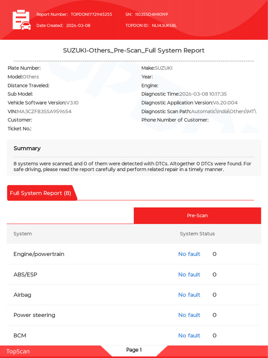This screenshot has height=358, width=268.
Task: Click Diagnostic Application Version V6.20.004
Action: click(x=225, y=103)
